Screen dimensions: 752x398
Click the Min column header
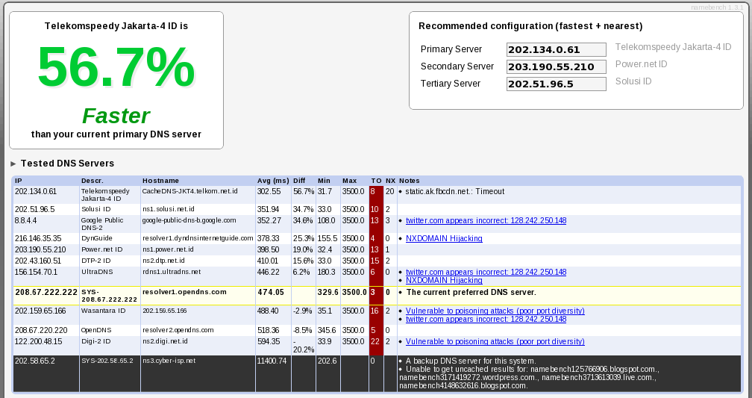[x=324, y=181]
